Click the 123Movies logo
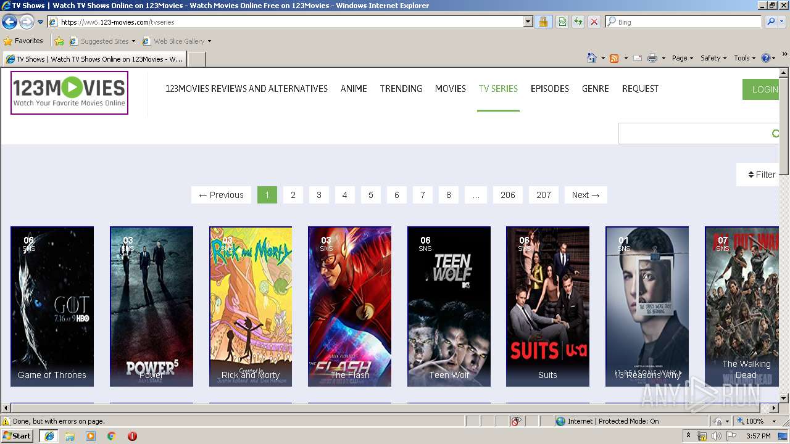 (x=69, y=92)
